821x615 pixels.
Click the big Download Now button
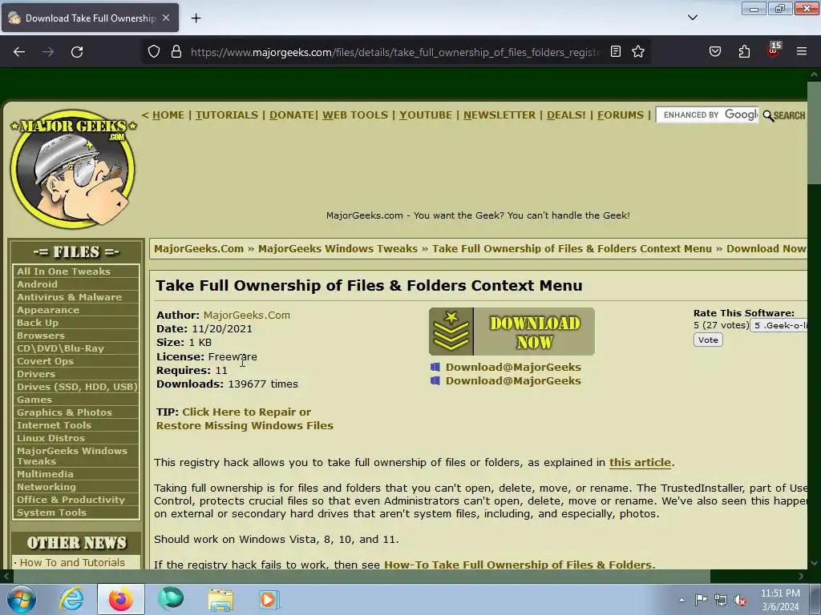(x=512, y=332)
